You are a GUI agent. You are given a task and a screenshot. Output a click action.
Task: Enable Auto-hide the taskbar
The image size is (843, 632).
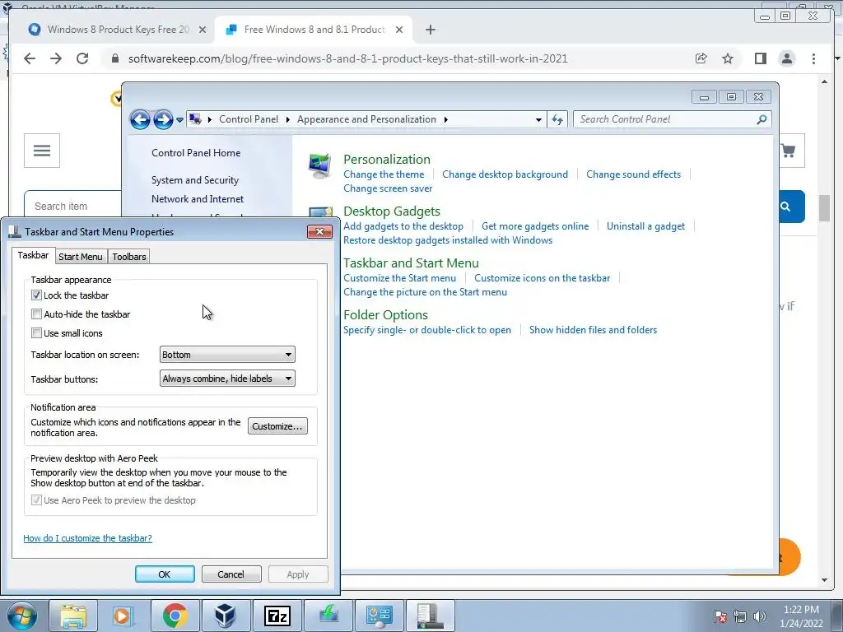pos(36,314)
